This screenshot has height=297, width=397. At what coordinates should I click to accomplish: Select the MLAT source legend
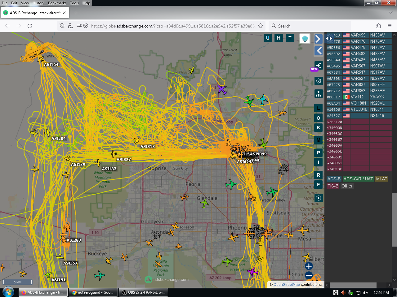pos(381,179)
